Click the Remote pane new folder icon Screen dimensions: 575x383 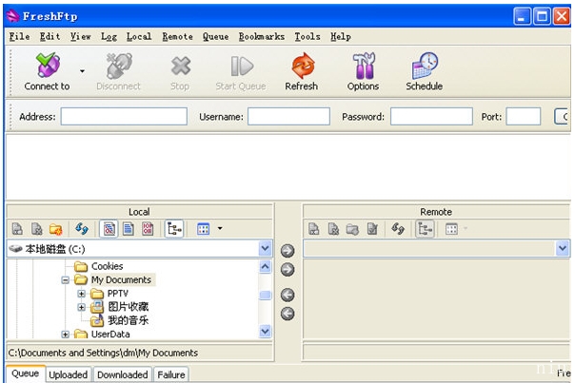[x=352, y=229]
